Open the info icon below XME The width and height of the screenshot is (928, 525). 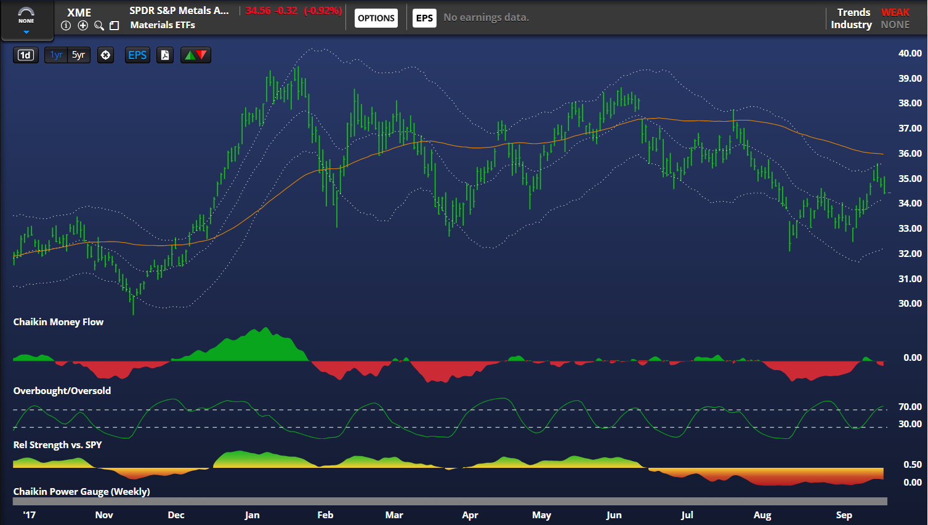click(66, 25)
